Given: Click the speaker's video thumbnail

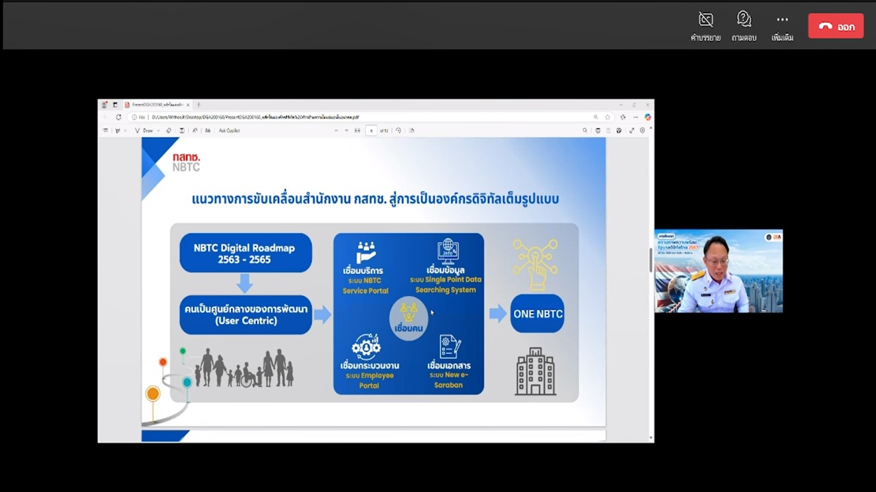Looking at the screenshot, I should coord(718,271).
